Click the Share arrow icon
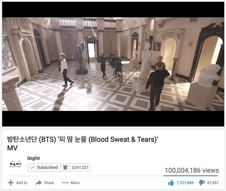 click(x=39, y=183)
